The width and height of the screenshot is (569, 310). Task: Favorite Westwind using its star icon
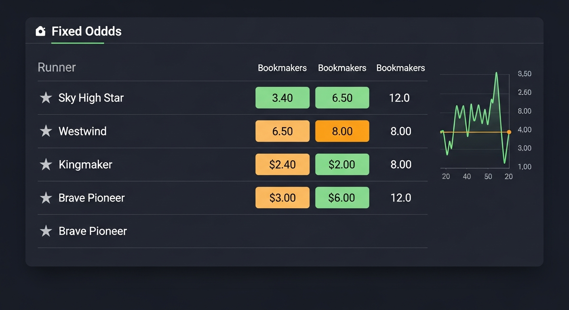[46, 131]
